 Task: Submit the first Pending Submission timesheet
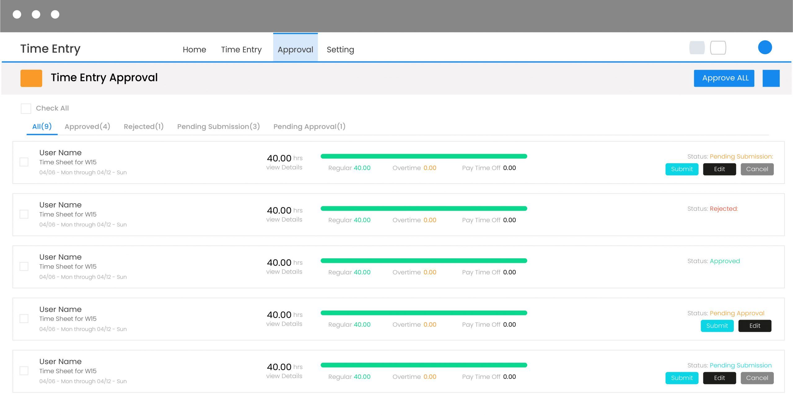tap(681, 169)
